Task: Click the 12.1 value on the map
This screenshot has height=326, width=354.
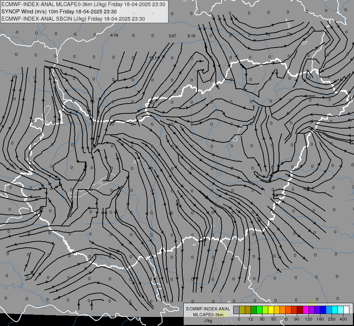Action: (x=153, y=58)
